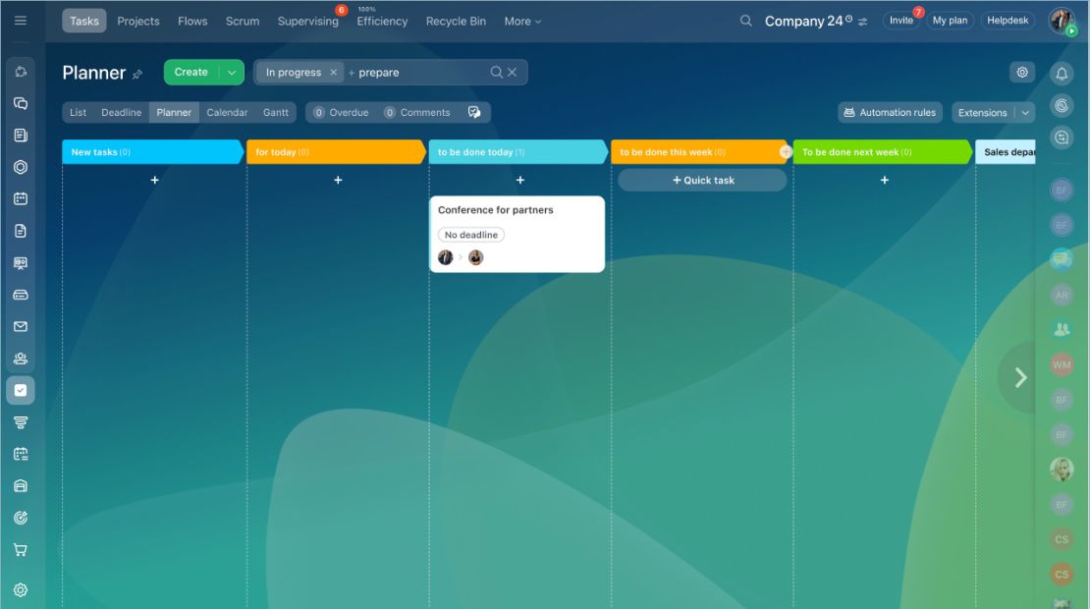Switch to the Gantt view tab
Viewport: 1090px width, 609px height.
click(275, 113)
